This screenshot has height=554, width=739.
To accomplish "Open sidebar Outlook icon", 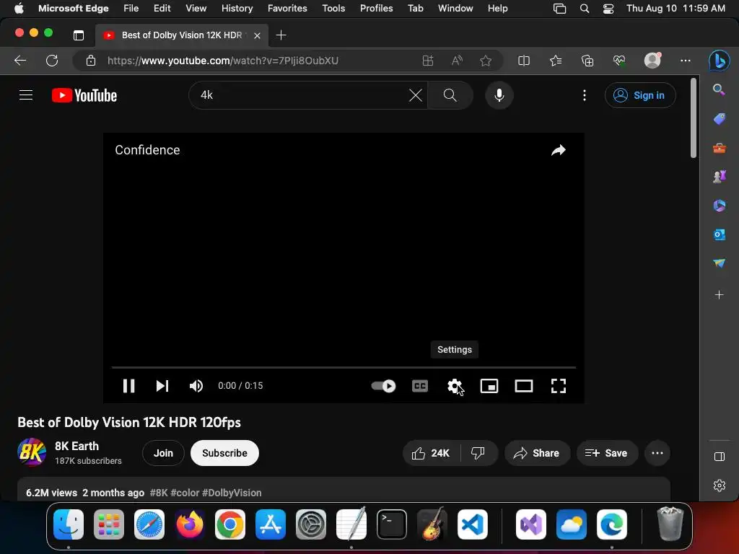I will click(x=720, y=234).
